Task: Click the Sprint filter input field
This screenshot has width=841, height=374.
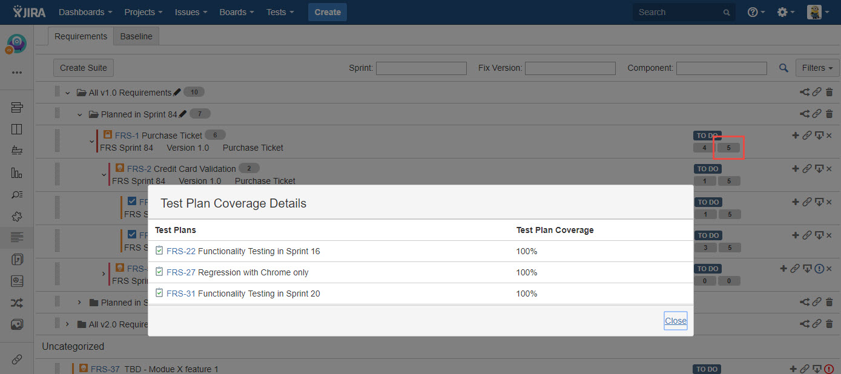Action: point(421,68)
